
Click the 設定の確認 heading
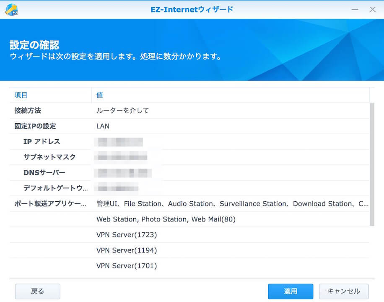point(34,45)
